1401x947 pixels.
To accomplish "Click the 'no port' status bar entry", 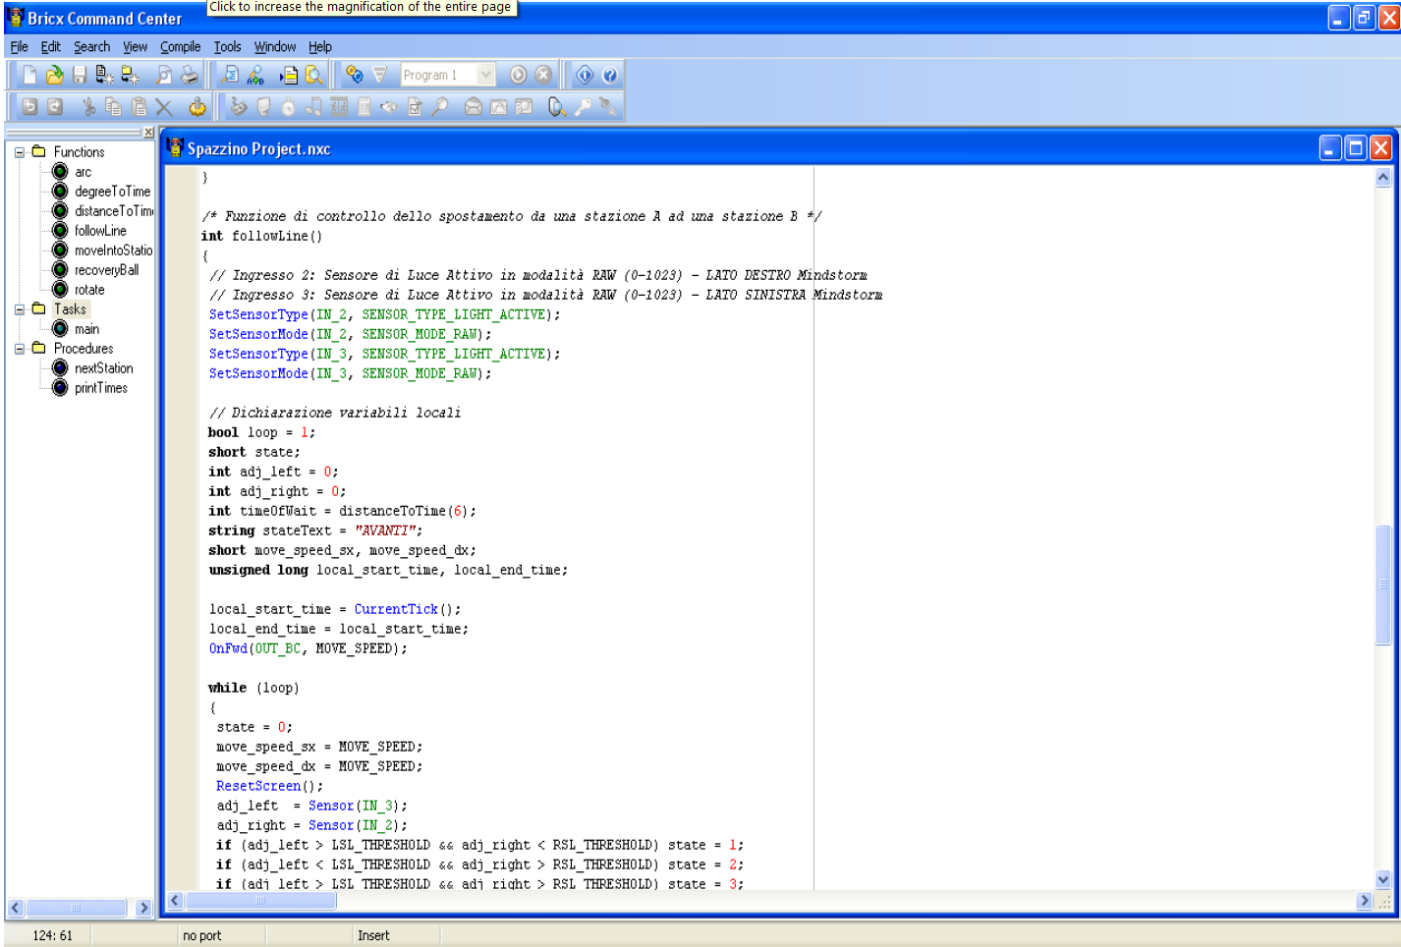I will click(x=201, y=936).
